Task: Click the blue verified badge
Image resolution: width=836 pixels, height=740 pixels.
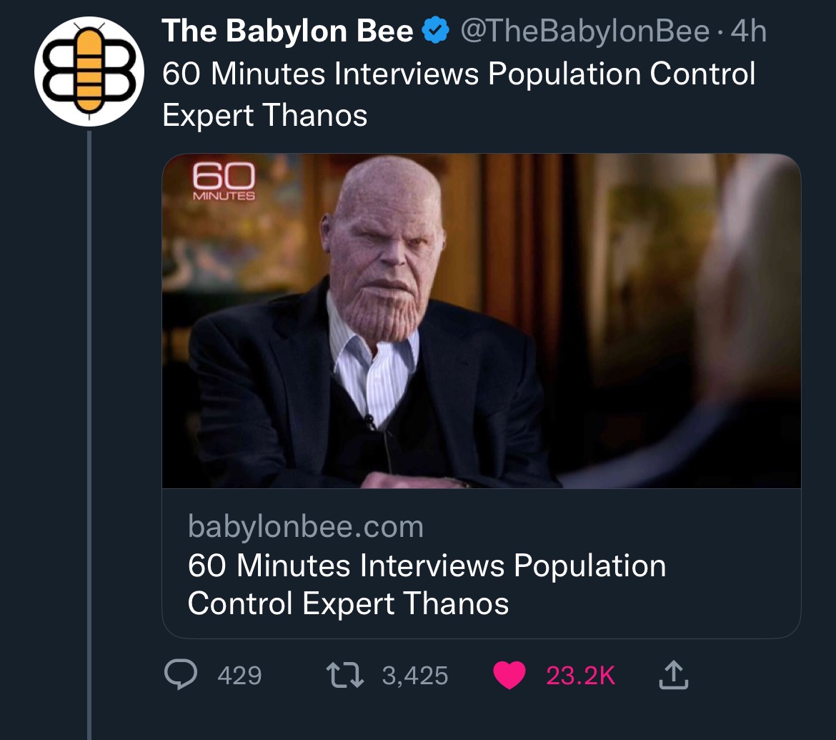Action: point(436,30)
